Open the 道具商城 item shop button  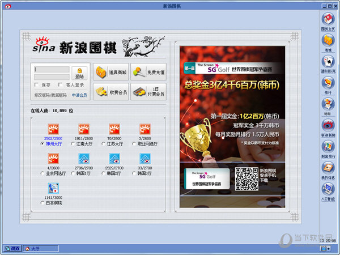pos(111,72)
